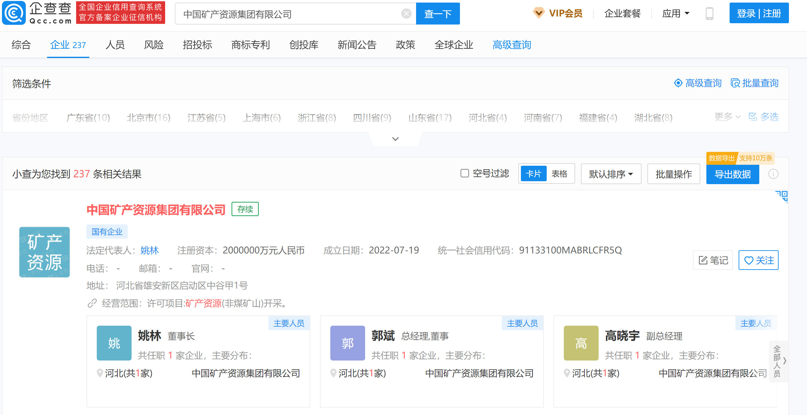Enable the 空号过滤 checkbox
The width and height of the screenshot is (807, 415).
[464, 173]
